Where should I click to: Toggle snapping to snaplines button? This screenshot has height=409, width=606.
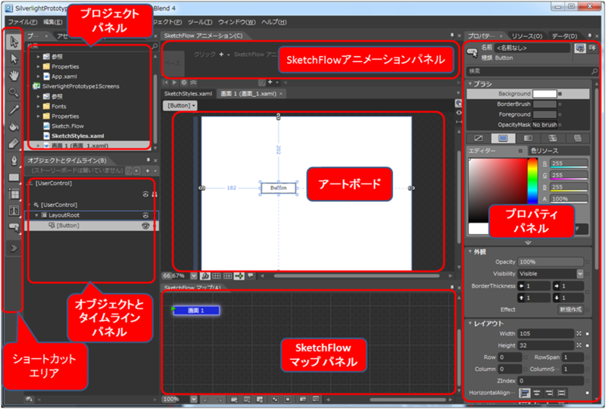pos(239,276)
